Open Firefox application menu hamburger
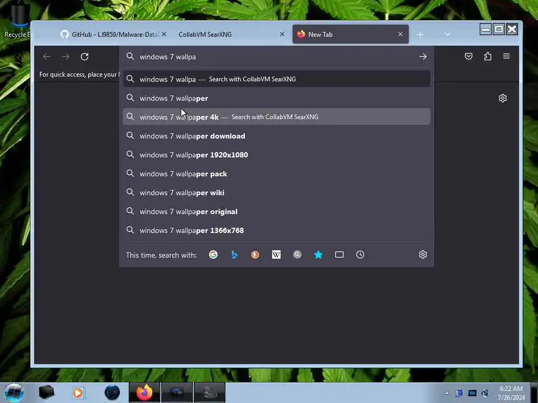Viewport: 538px width, 403px height. (506, 56)
